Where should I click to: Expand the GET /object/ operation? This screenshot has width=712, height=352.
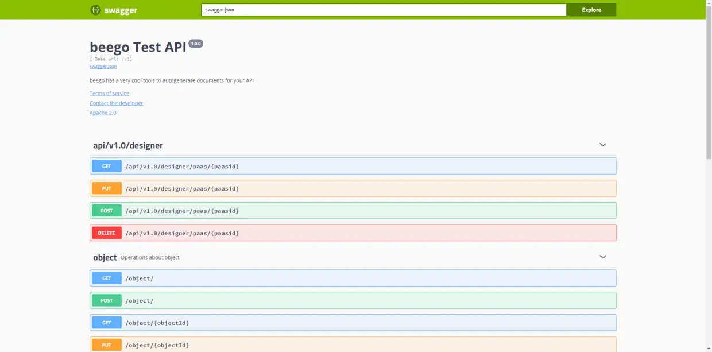[x=353, y=278]
